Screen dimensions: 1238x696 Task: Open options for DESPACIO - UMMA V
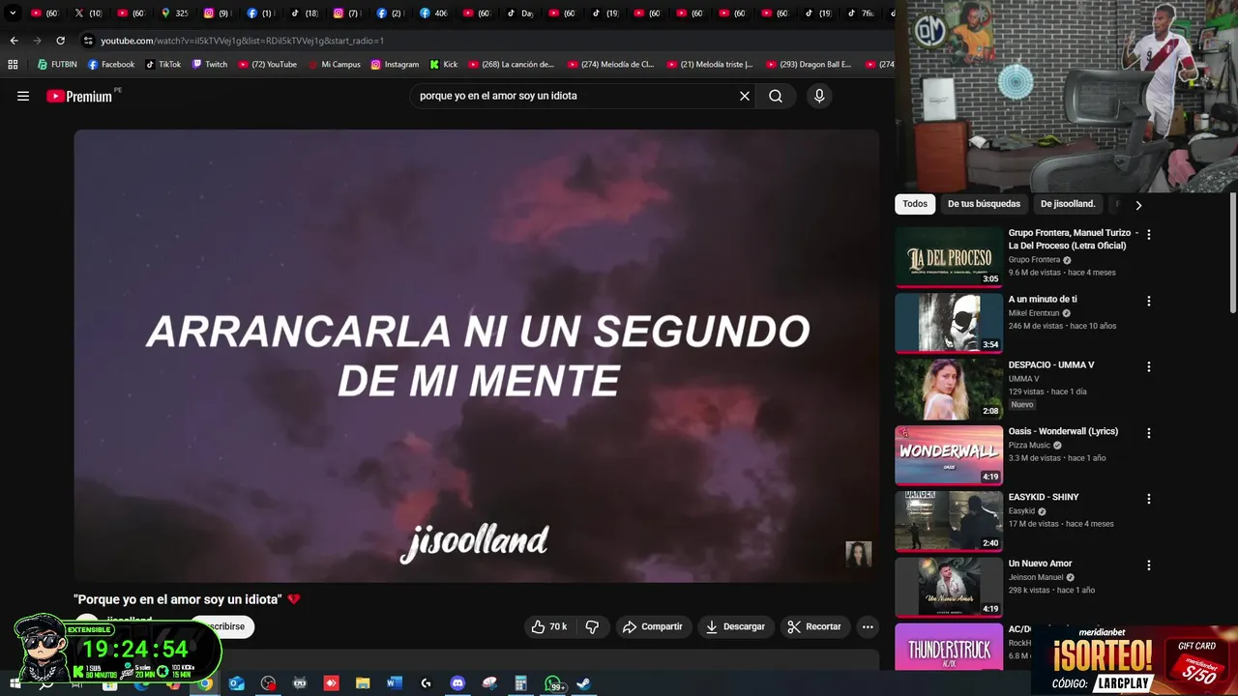(x=1149, y=366)
